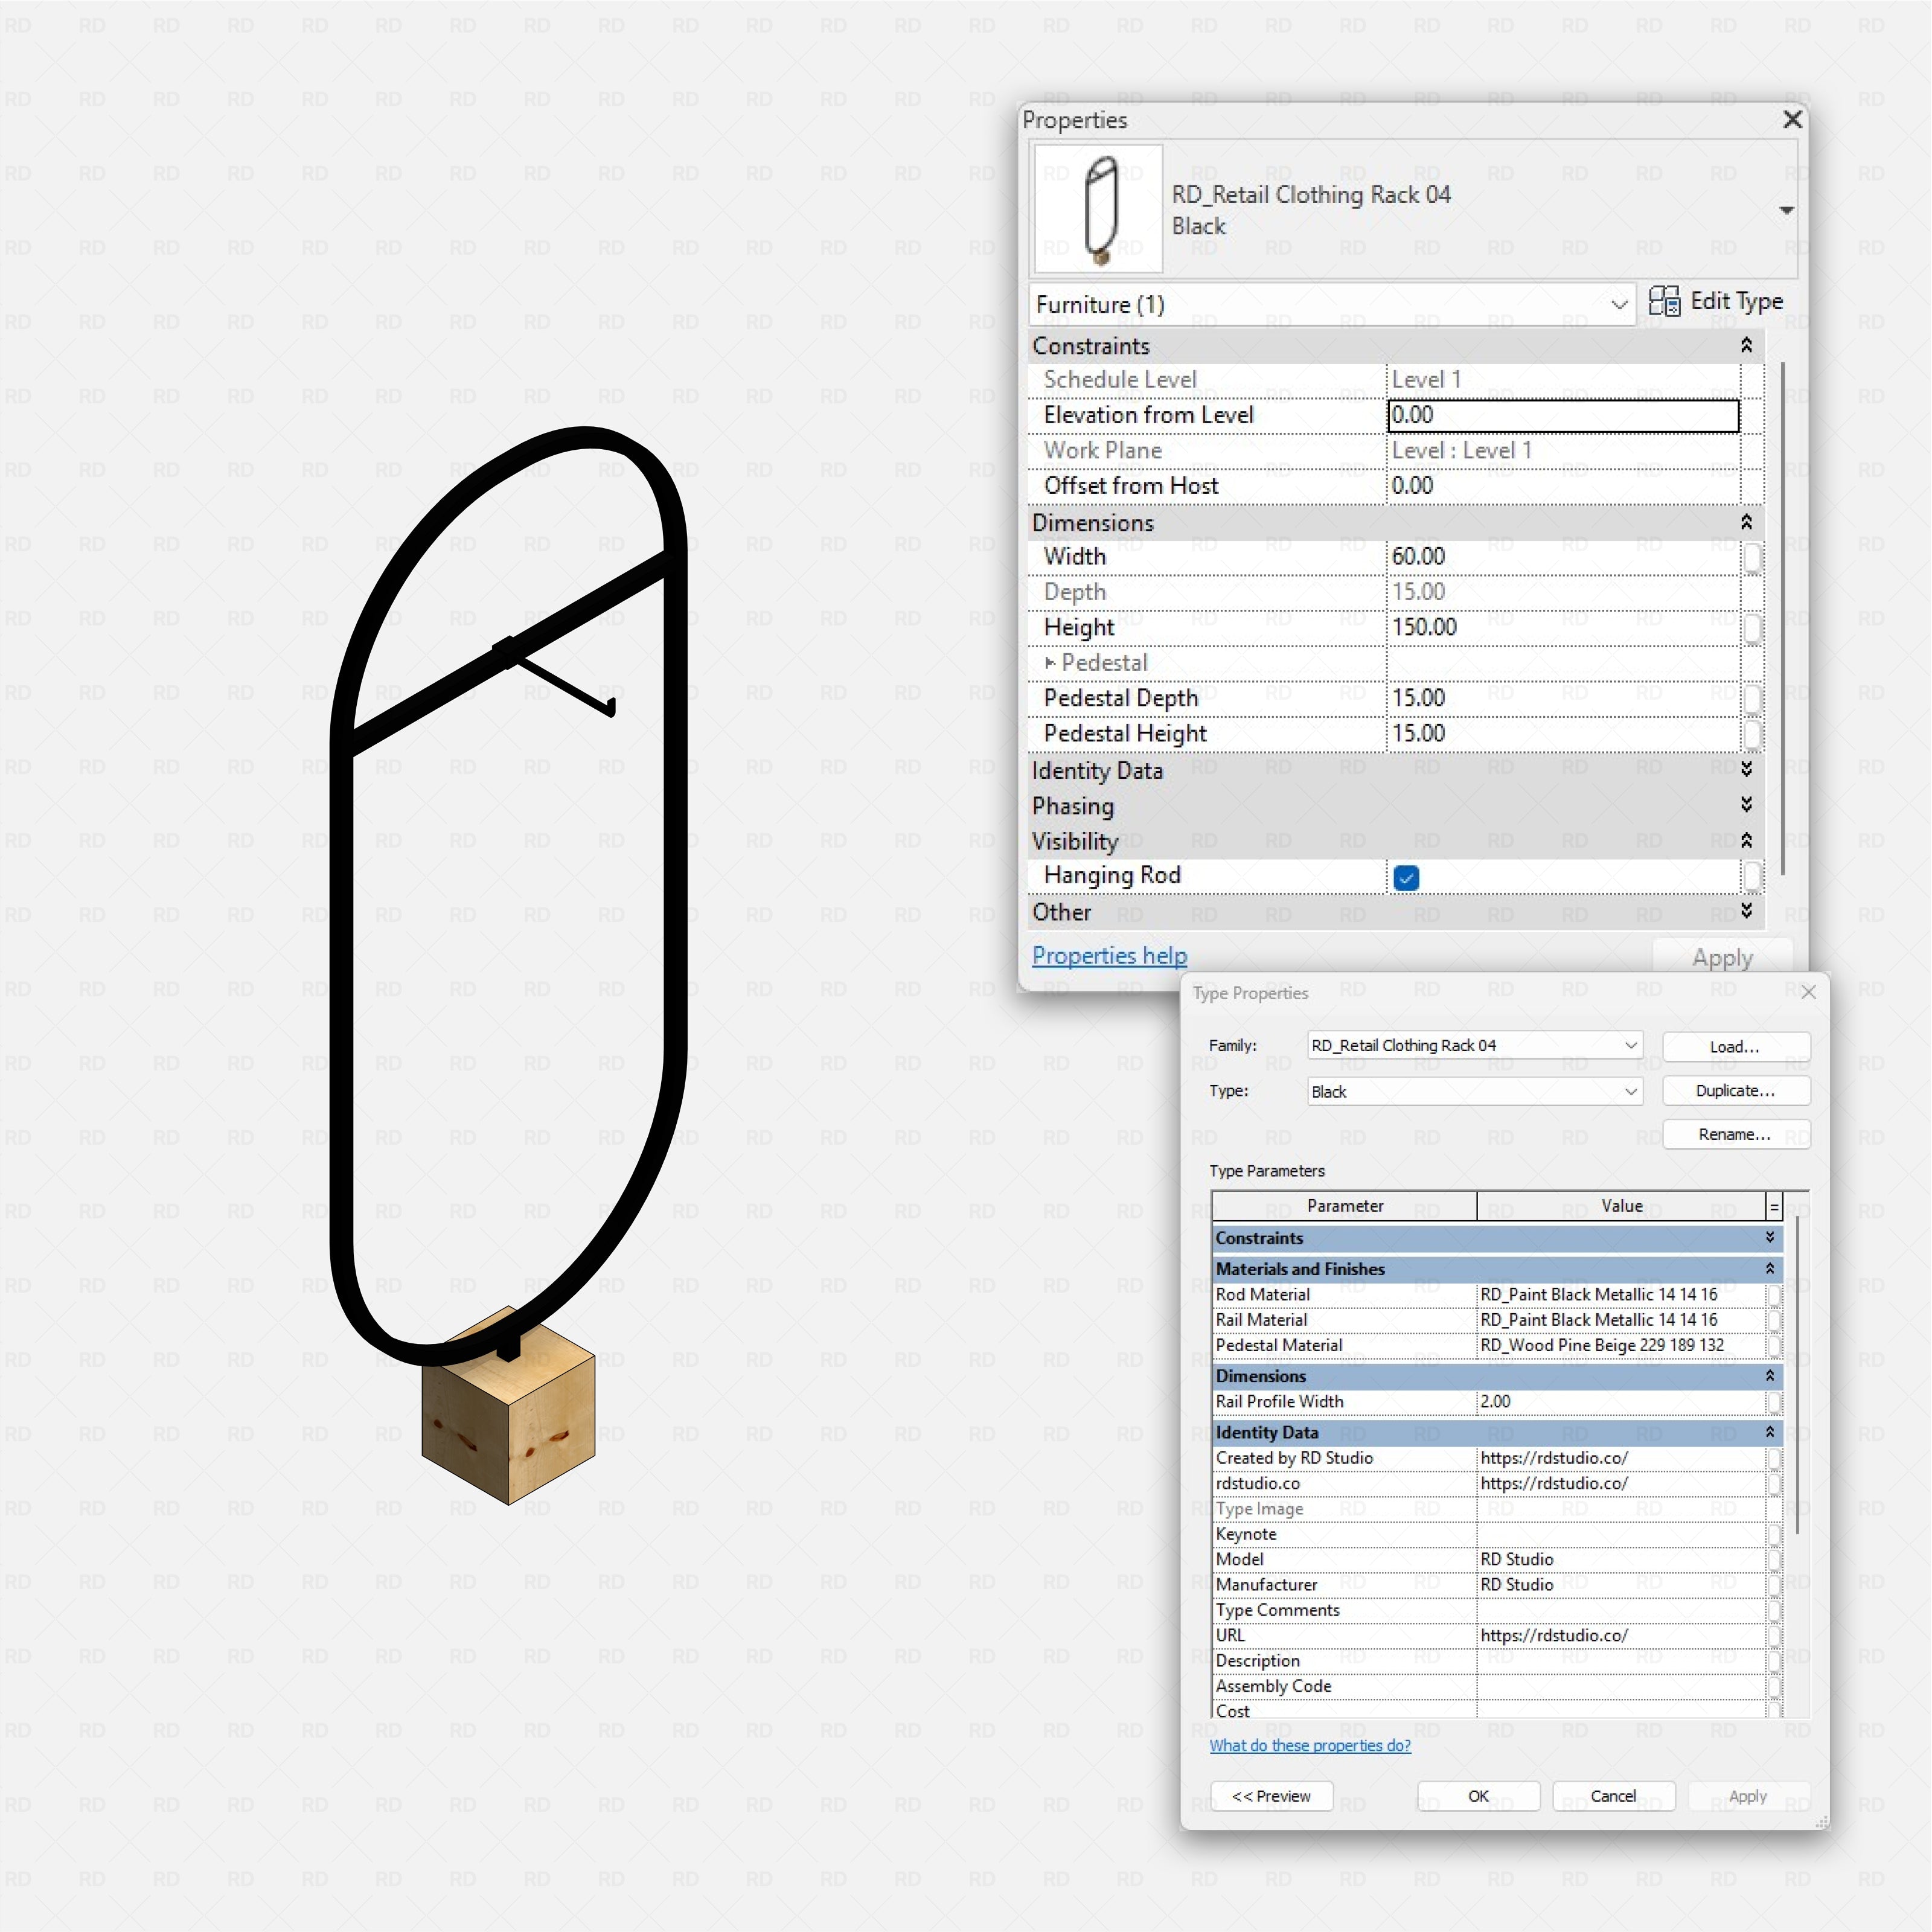Click the Elevation from Level input field
Image resolution: width=1932 pixels, height=1932 pixels.
[1564, 416]
